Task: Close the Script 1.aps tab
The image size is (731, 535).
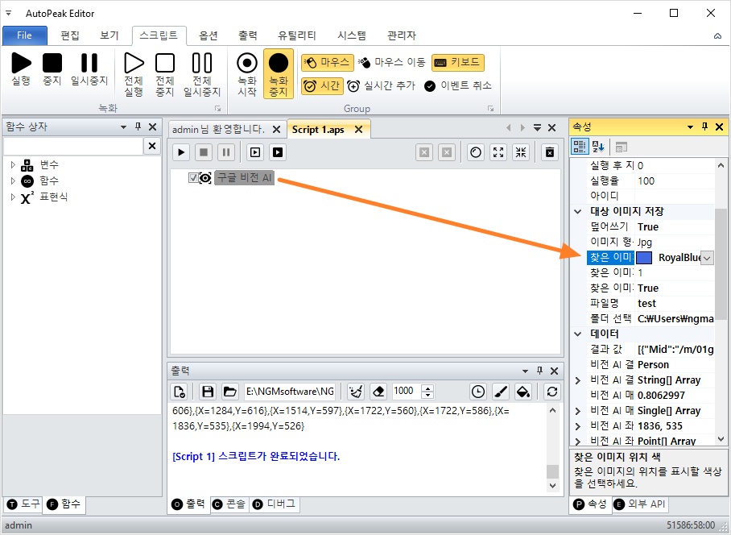Action: coord(358,129)
